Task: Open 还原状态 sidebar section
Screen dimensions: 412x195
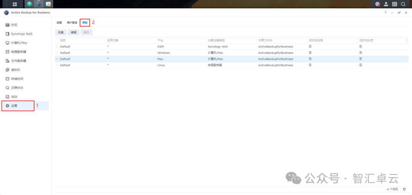Action: tap(26, 88)
